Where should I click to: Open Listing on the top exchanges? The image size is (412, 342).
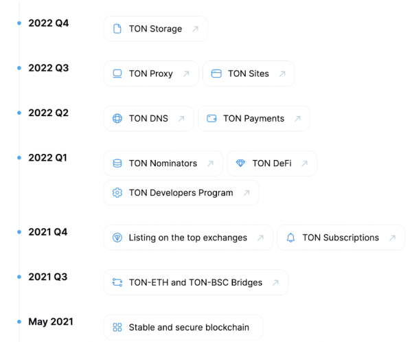coord(187,238)
